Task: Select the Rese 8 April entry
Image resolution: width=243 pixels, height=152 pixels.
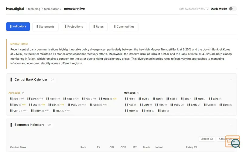Action: point(71,99)
